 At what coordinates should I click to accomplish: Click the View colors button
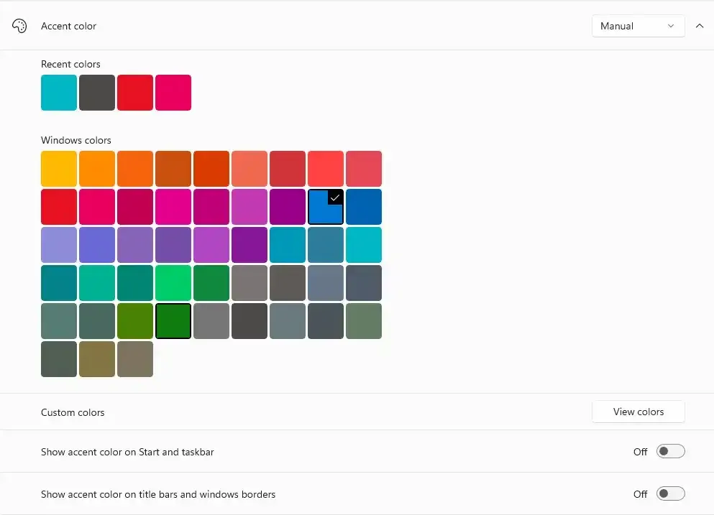(x=638, y=412)
